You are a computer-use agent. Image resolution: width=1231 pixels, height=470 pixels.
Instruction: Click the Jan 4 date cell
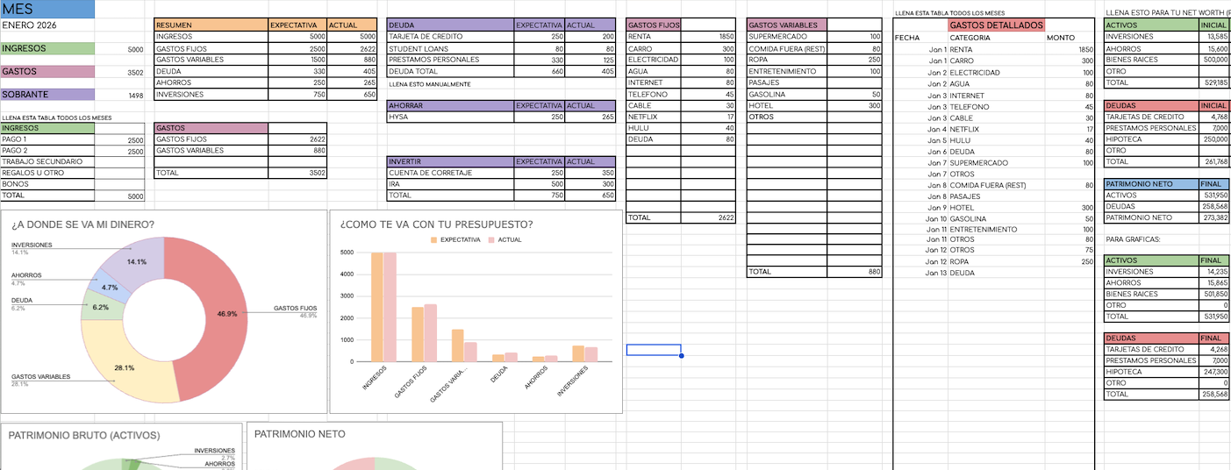920,129
